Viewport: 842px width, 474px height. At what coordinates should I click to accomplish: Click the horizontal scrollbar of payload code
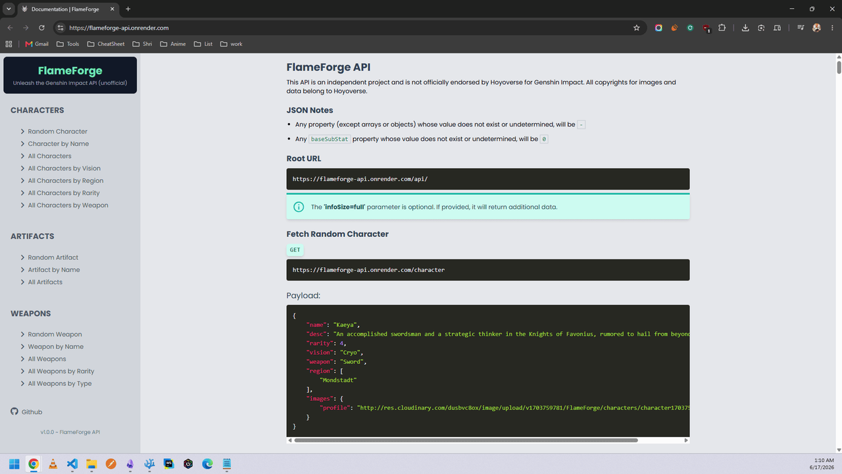pos(466,440)
